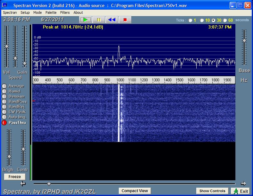The height and width of the screenshot is (196, 253).
Task: Select the 10 seconds ticks option
Action: (x=202, y=20)
